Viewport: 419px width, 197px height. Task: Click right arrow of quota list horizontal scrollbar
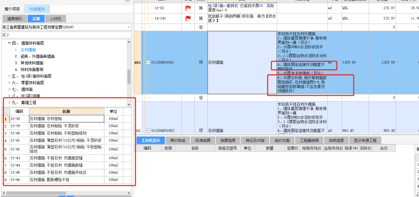coord(129,193)
